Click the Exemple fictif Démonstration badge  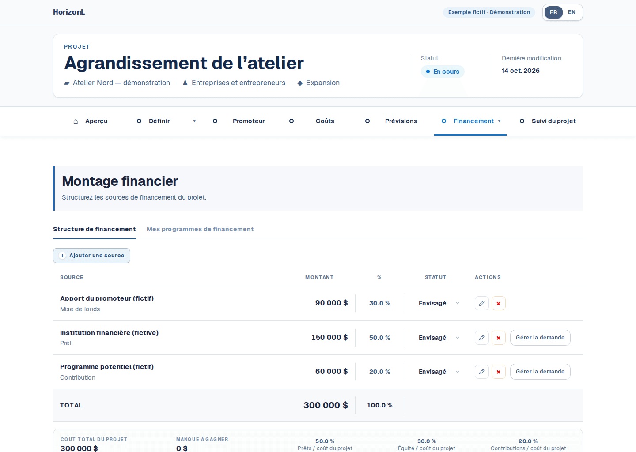point(489,12)
